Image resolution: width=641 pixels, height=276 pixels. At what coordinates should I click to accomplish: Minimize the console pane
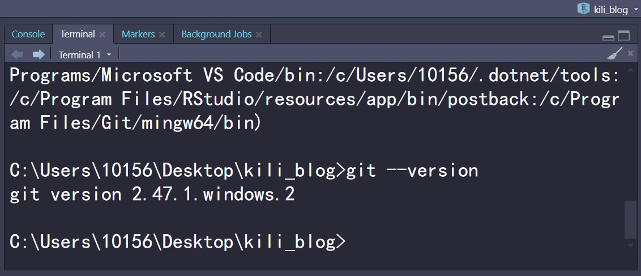pyautogui.click(x=608, y=37)
